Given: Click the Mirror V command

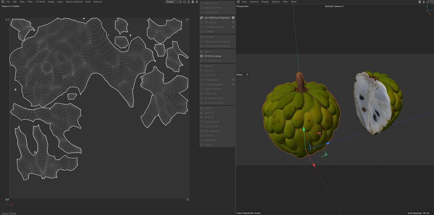Looking at the screenshot, I should click(x=217, y=71).
